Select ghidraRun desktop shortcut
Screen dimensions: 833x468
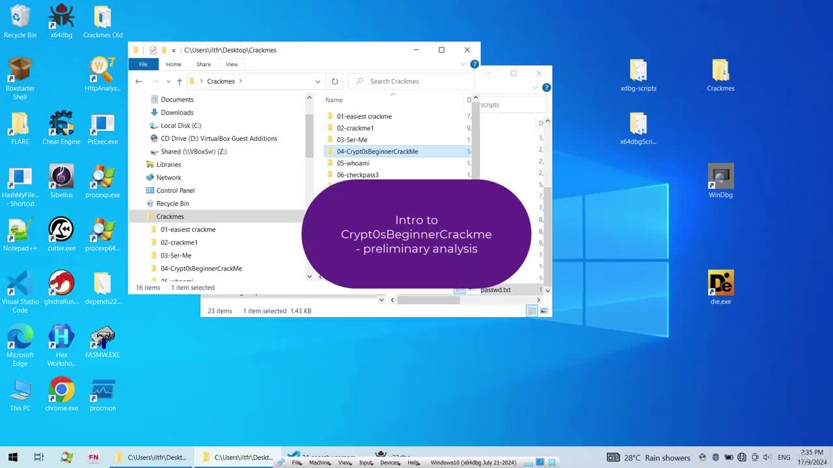click(61, 288)
